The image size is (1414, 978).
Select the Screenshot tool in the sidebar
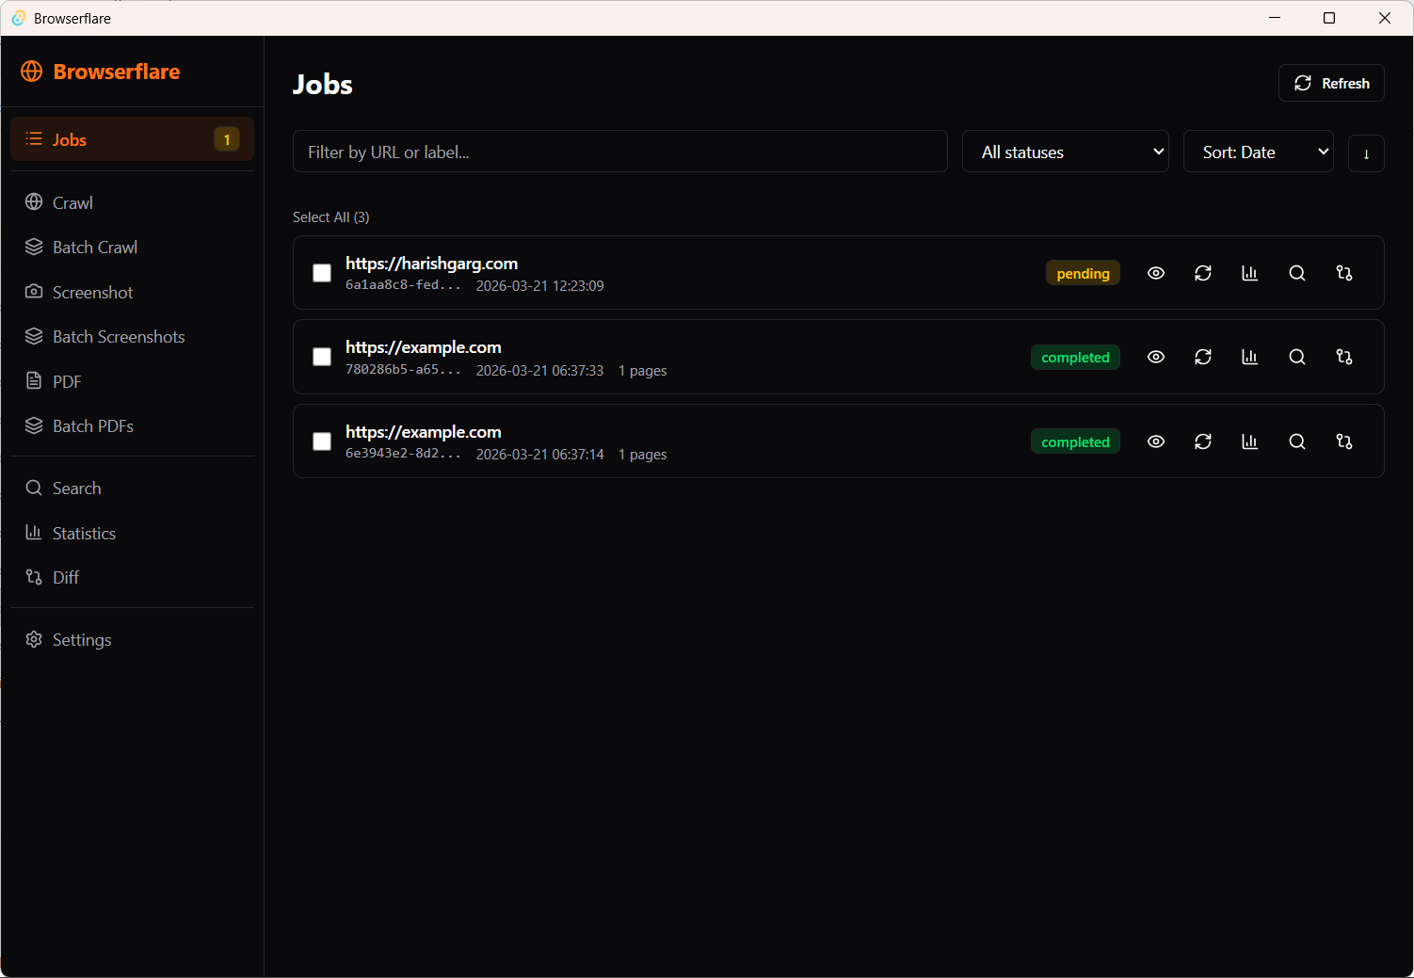[91, 292]
